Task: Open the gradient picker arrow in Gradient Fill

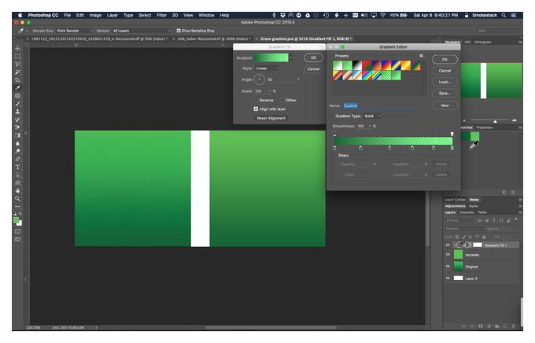Action: (x=290, y=57)
